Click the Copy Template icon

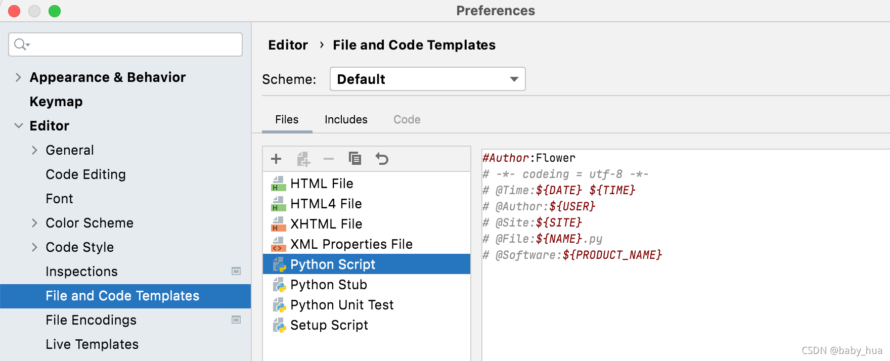click(355, 159)
